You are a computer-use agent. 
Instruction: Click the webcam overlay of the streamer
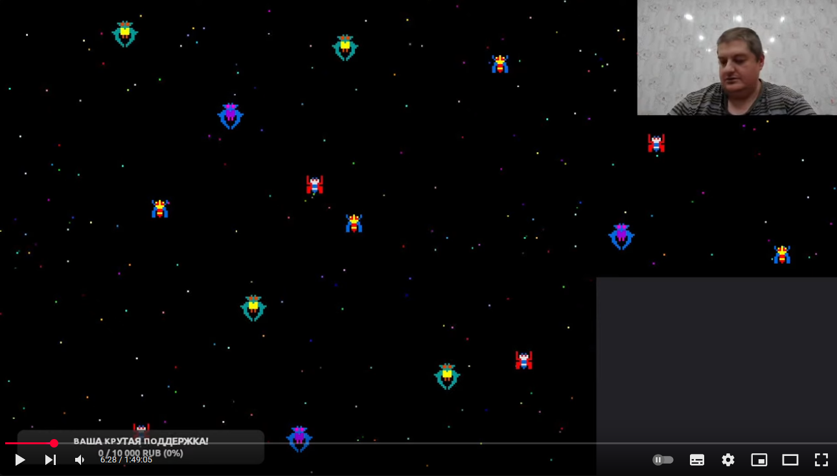pos(737,58)
